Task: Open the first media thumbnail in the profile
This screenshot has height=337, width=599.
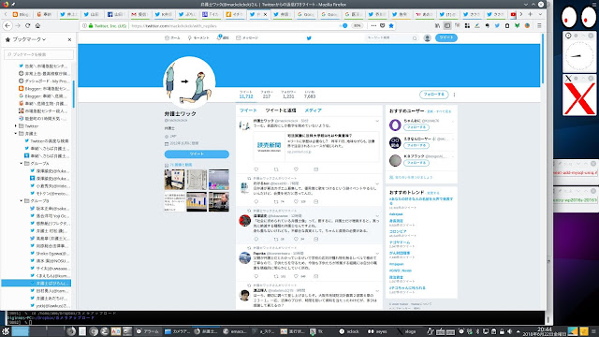Action: pos(174,179)
